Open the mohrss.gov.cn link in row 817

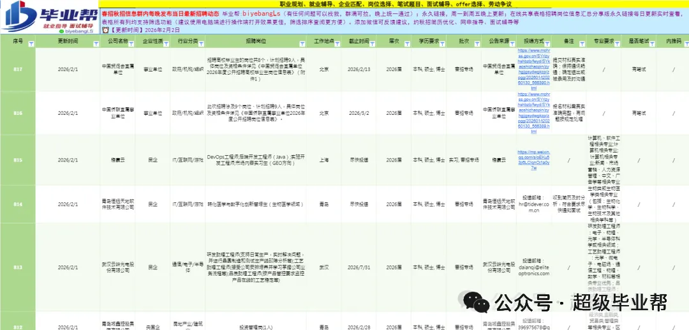click(x=533, y=69)
